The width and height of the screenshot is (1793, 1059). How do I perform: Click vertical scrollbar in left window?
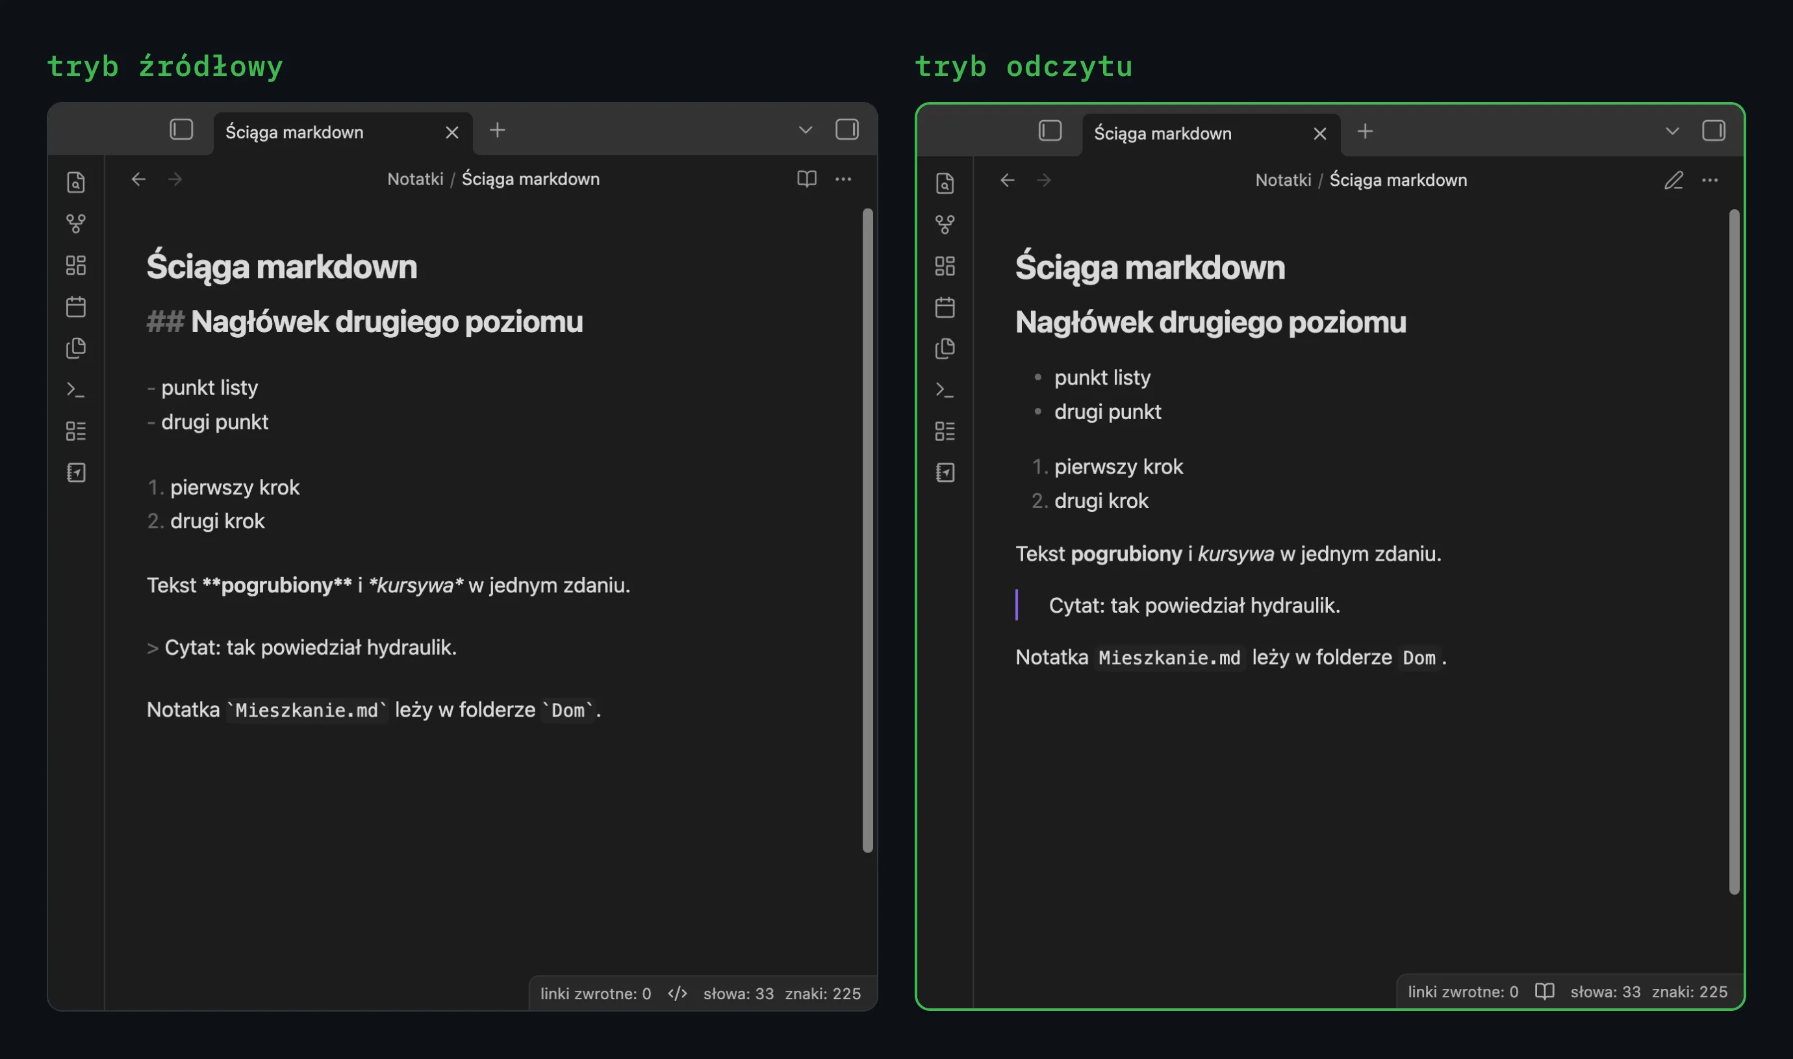click(x=868, y=530)
